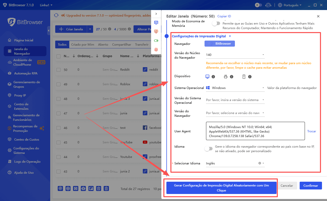327x201 pixels.
Task: Switch to the Compartilhar tab
Action: coord(121,44)
